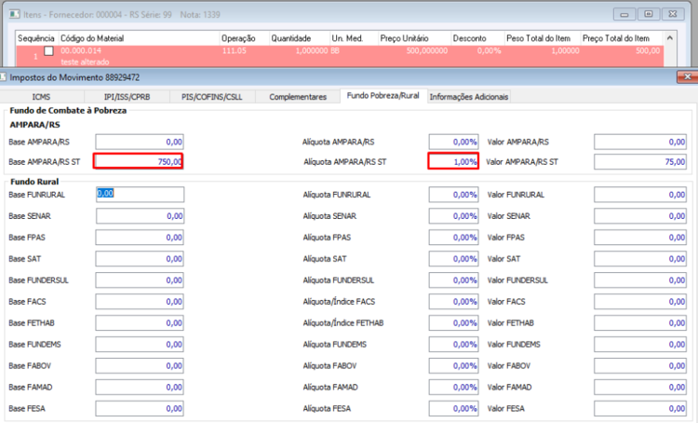Select material code 00.000.014 in item row
Image resolution: width=698 pixels, height=423 pixels.
tap(81, 51)
